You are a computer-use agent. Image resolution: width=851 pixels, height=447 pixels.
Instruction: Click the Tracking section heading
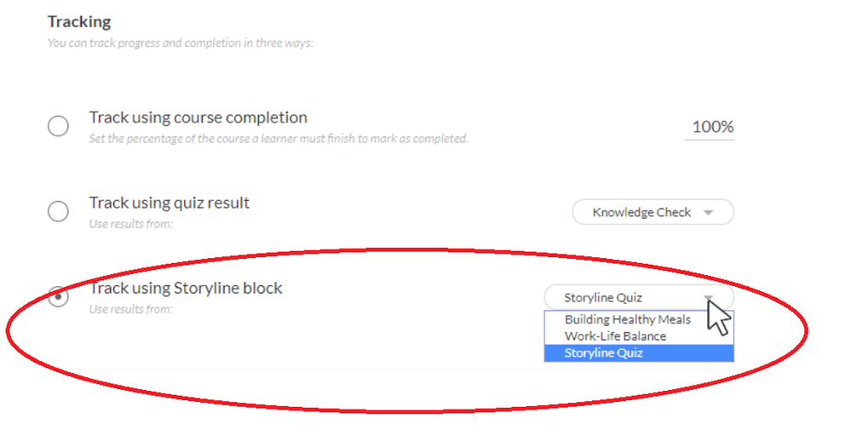tap(79, 21)
